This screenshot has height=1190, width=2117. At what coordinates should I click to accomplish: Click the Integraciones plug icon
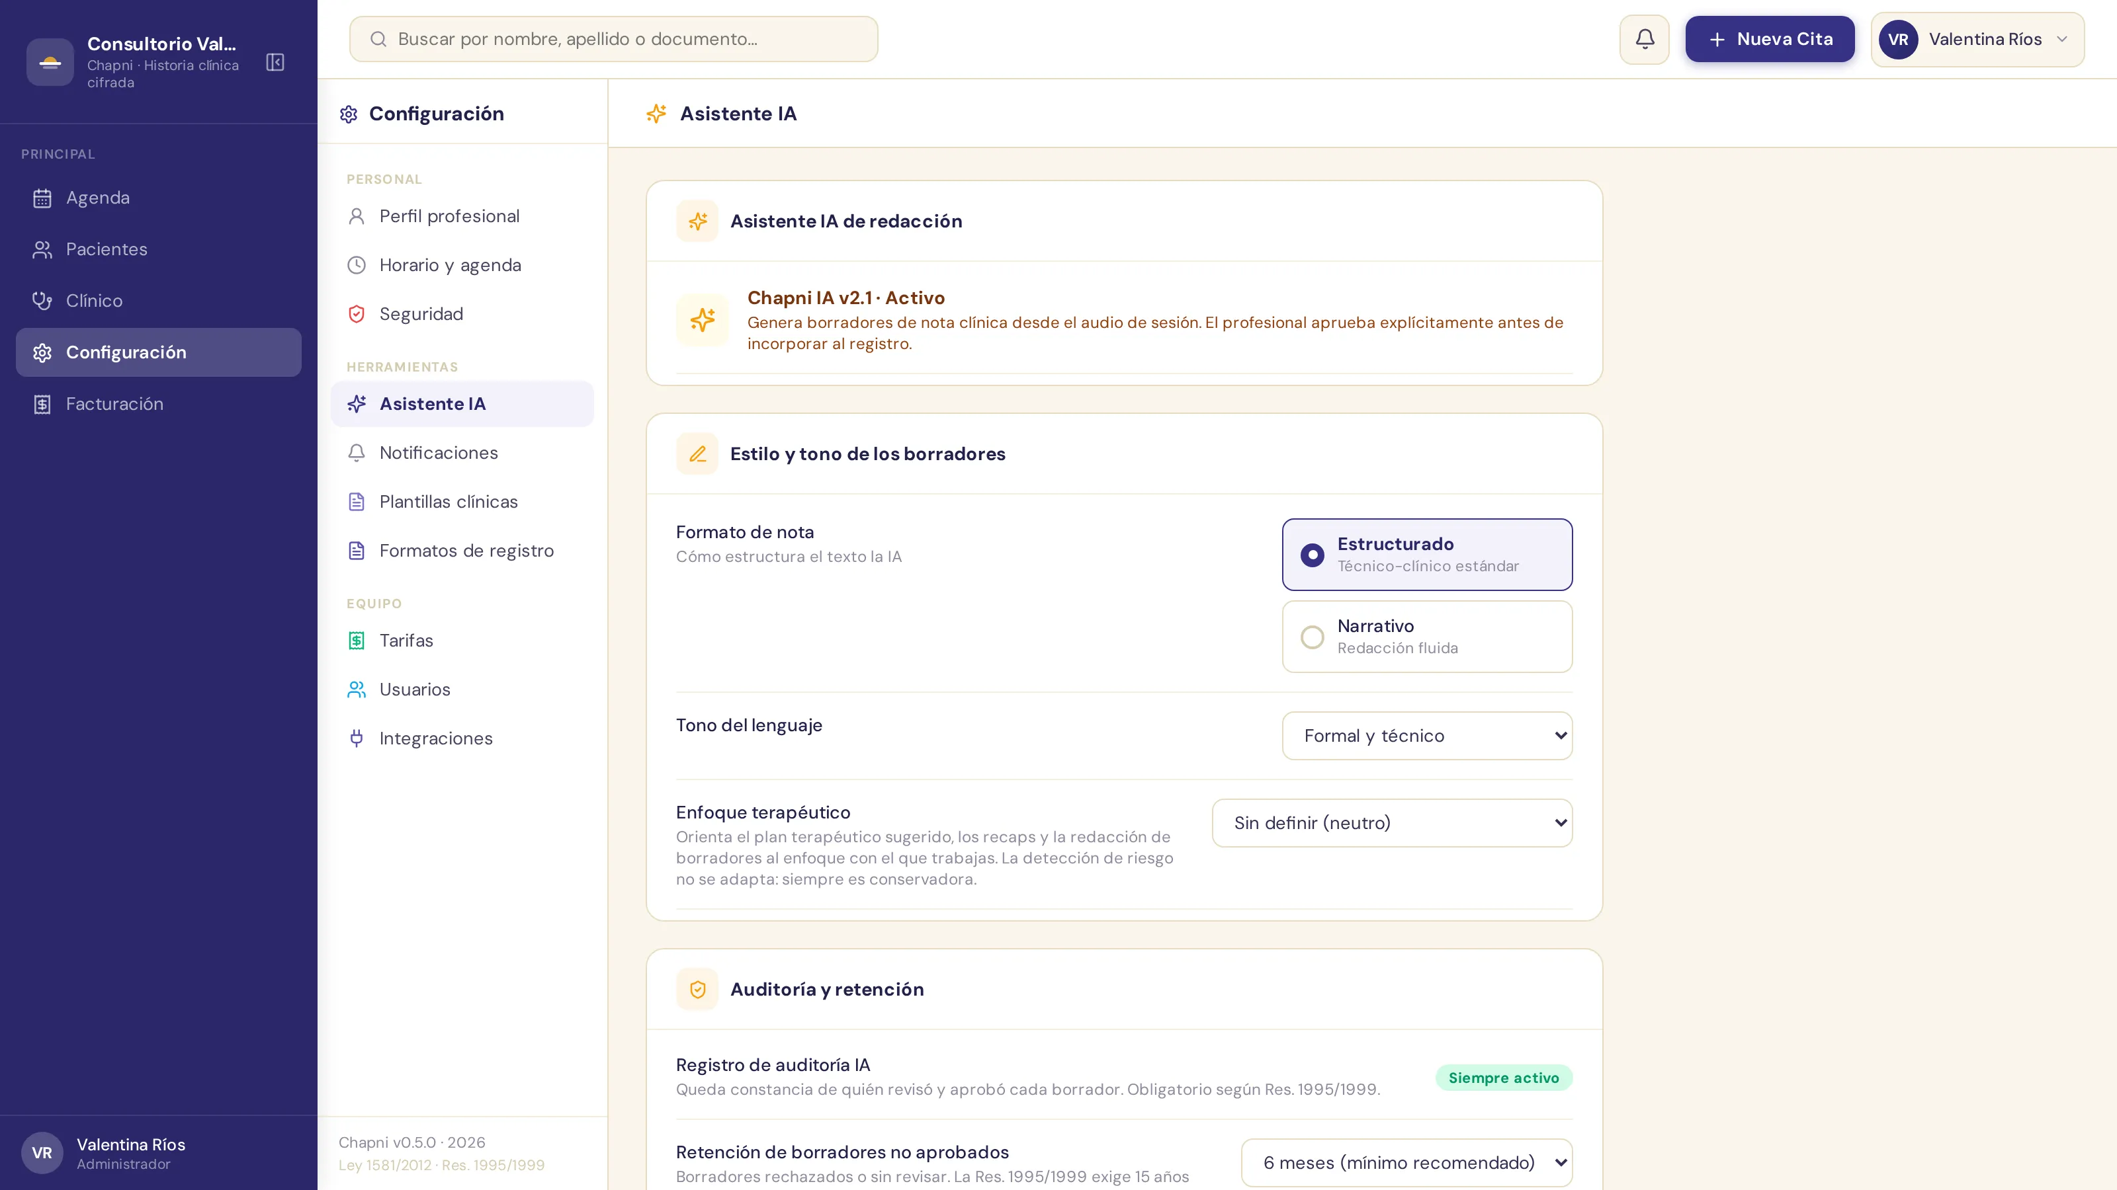point(357,738)
